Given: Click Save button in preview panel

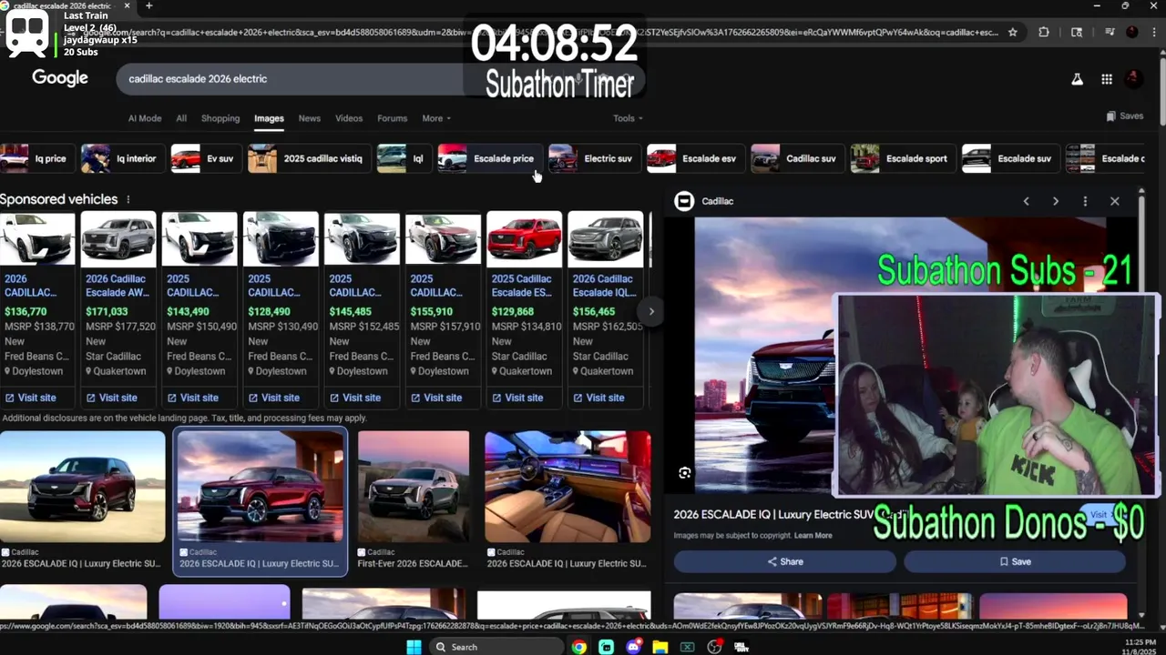Looking at the screenshot, I should pyautogui.click(x=1015, y=561).
